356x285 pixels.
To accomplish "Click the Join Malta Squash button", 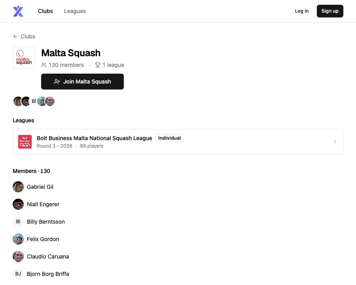I will [82, 82].
